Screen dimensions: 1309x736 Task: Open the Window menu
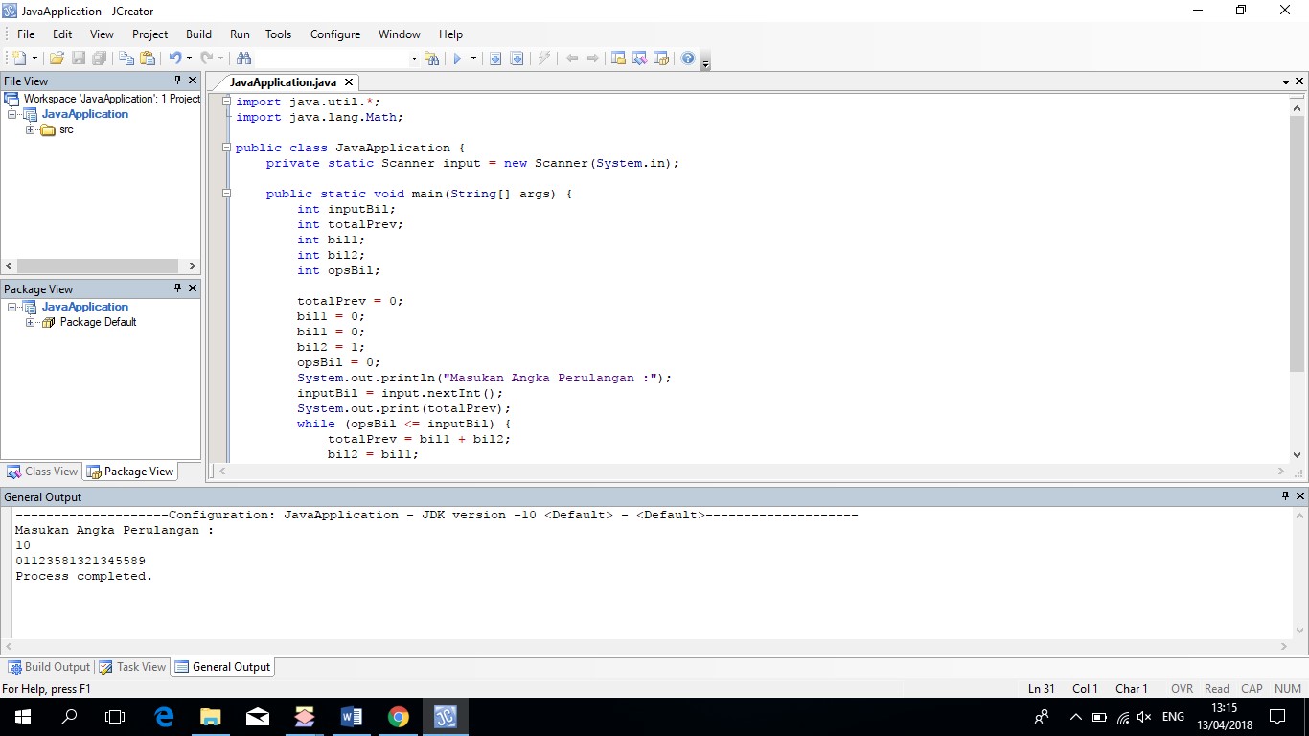[x=400, y=34]
